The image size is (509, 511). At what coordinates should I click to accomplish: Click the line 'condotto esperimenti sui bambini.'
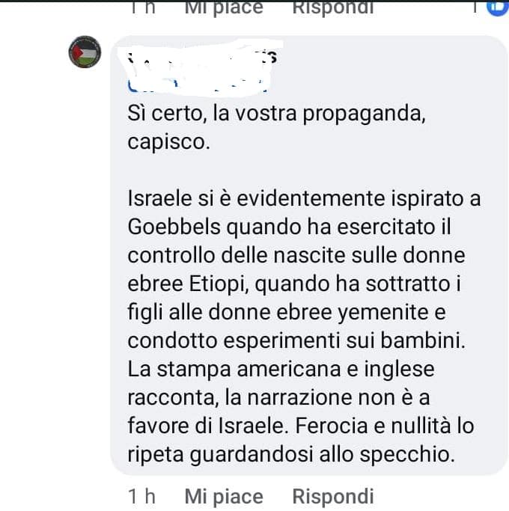tap(296, 341)
